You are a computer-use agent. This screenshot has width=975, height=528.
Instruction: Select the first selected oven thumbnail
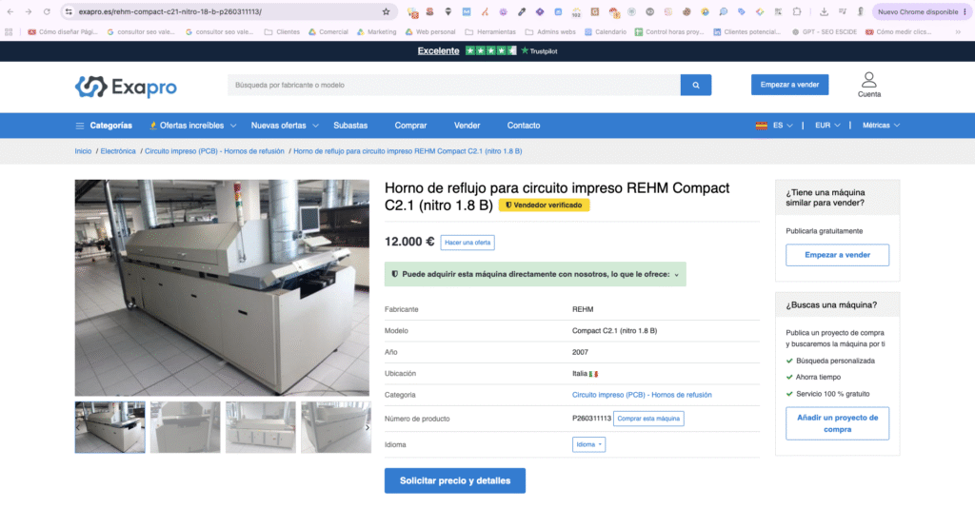110,427
